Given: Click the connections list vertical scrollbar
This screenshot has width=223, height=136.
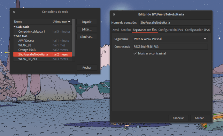Looking at the screenshot, I should pos(73,38).
